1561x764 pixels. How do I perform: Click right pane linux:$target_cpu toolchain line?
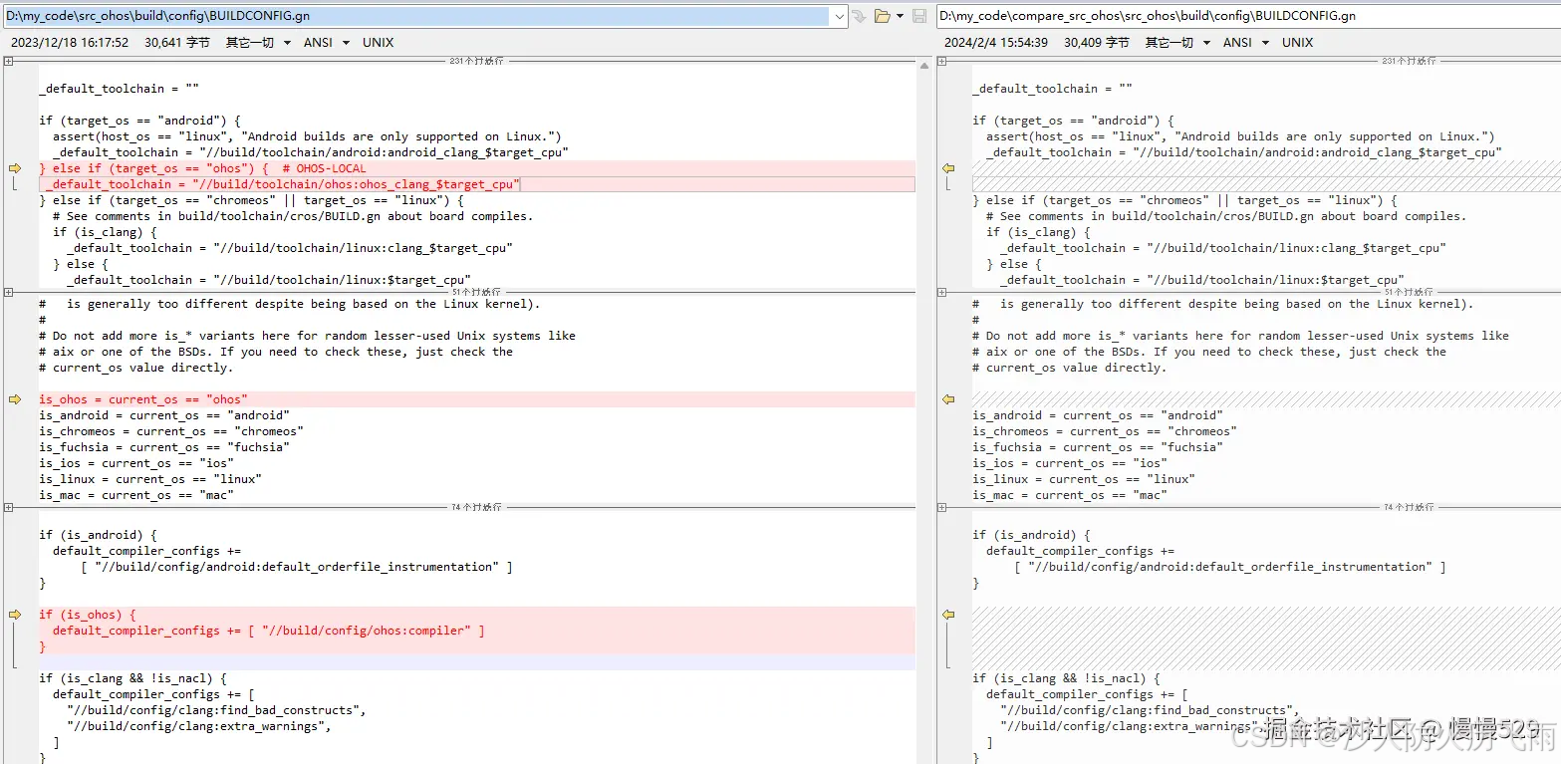coord(1201,280)
